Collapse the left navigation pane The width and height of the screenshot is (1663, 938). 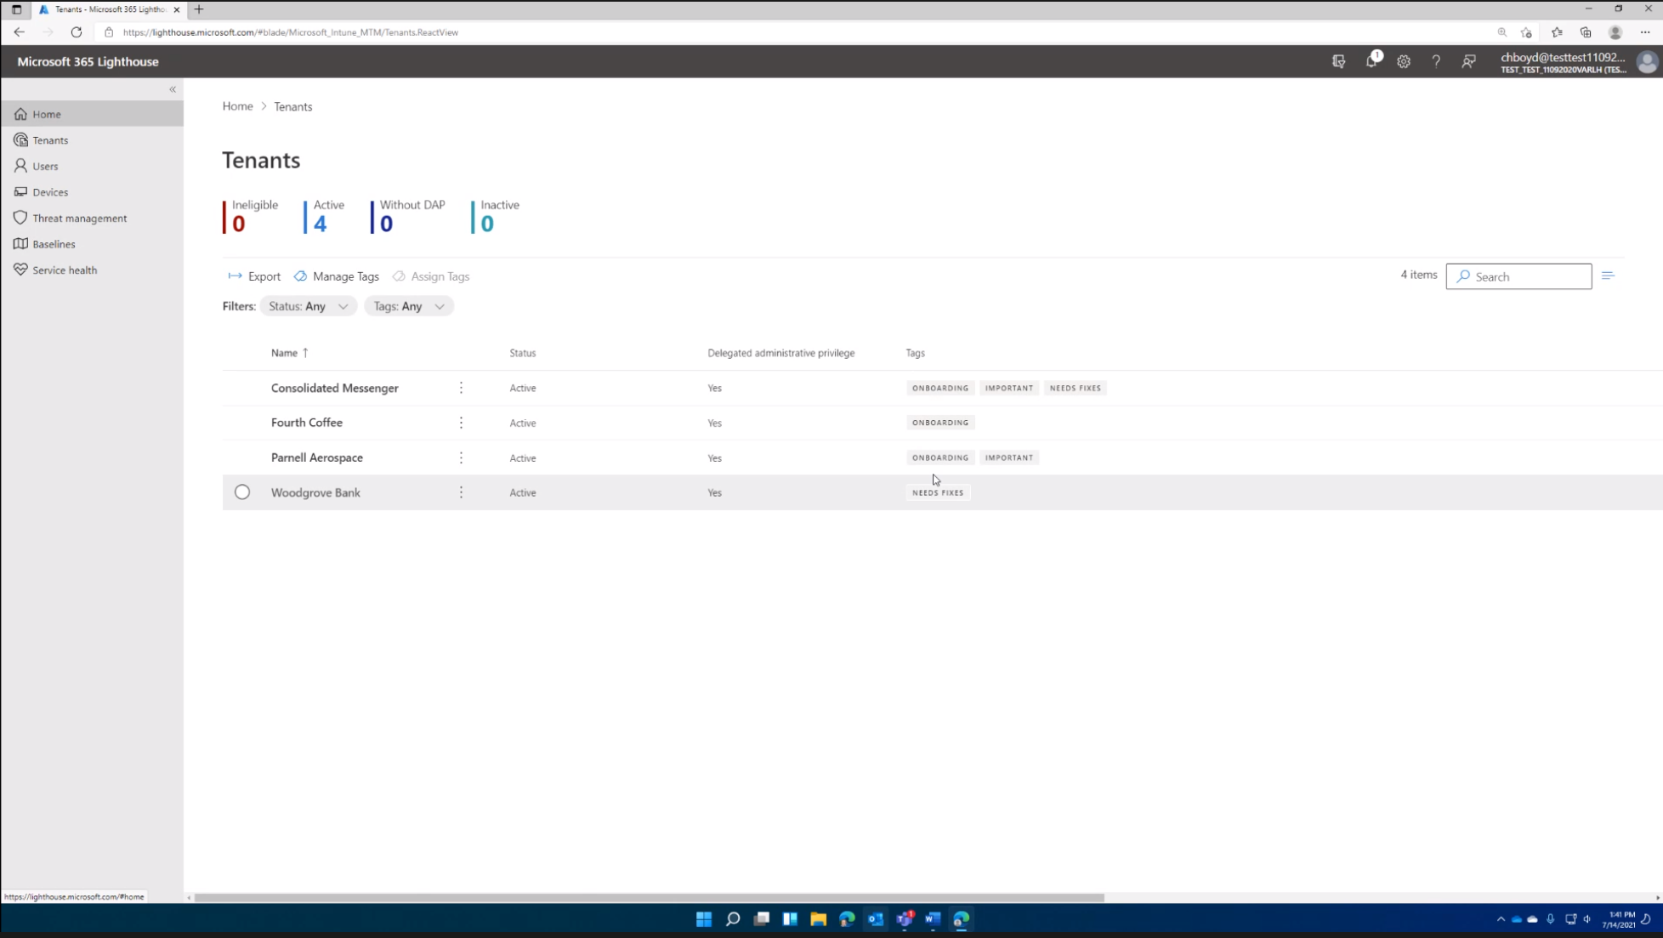tap(173, 89)
